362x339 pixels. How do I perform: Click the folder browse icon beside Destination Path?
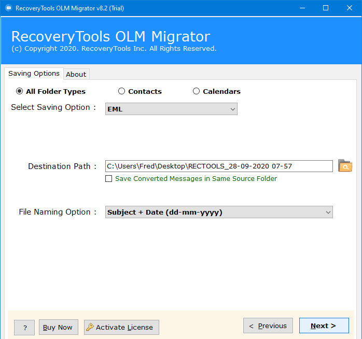coord(345,166)
